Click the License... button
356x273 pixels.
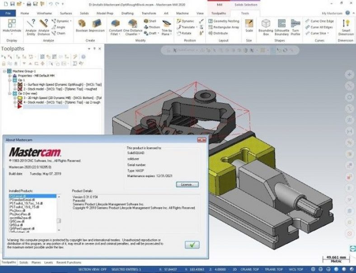tap(187, 185)
